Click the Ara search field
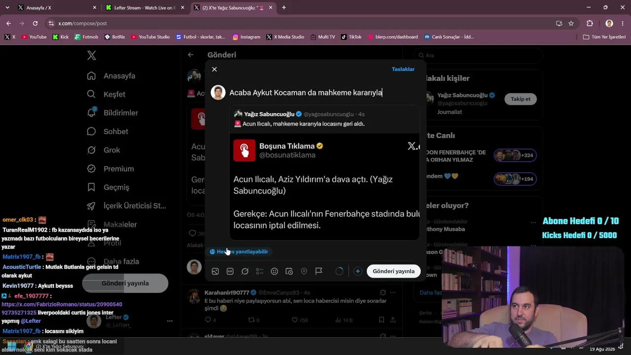Viewport: 631px width, 355px height. click(x=477, y=56)
